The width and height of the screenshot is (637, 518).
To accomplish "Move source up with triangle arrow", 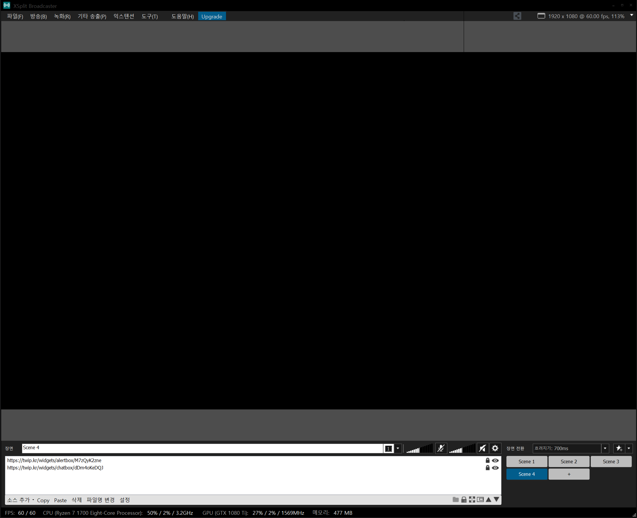I will [x=488, y=500].
